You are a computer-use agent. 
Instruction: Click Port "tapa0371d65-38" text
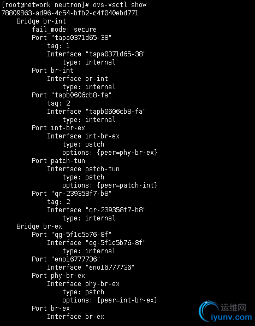[x=72, y=38]
